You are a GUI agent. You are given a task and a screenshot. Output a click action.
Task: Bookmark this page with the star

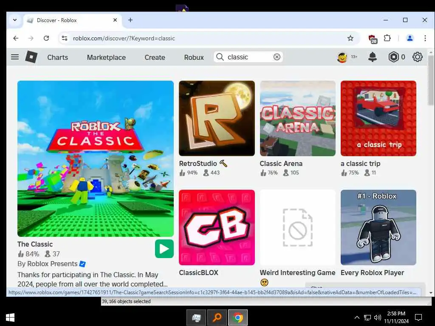[350, 38]
